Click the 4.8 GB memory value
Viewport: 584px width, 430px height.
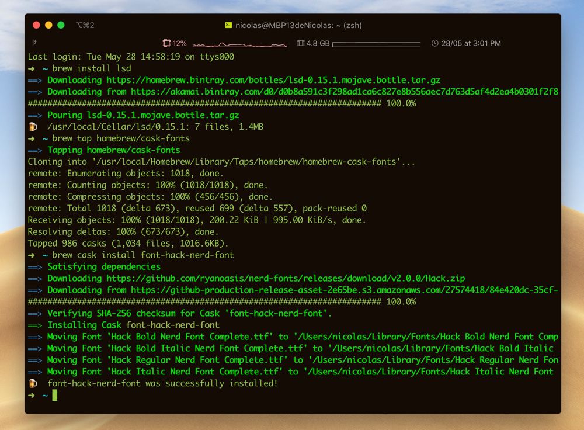318,43
